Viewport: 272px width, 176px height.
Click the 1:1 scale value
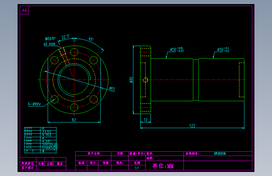(x=137, y=168)
